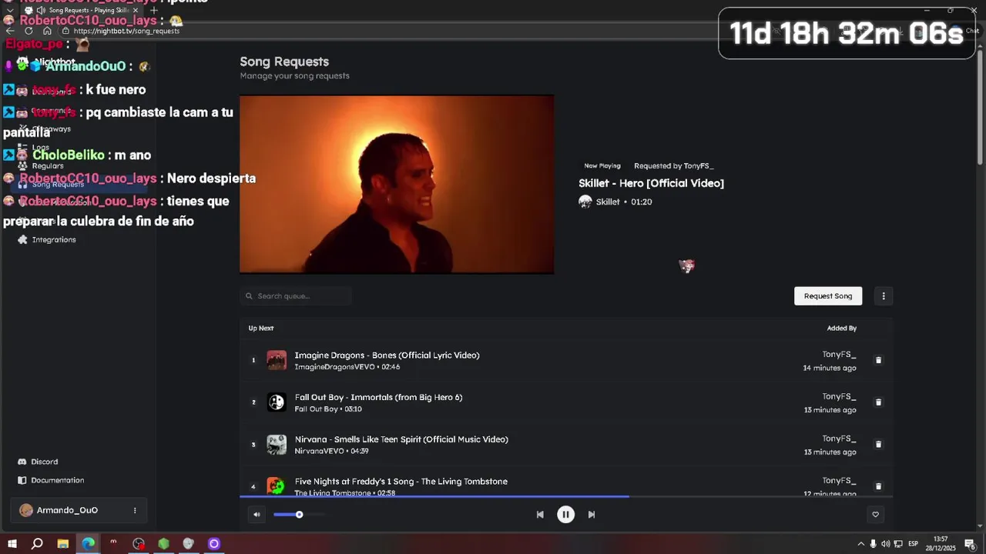This screenshot has width=986, height=554.
Task: Click the Discord icon in sidebar
Action: [x=22, y=462]
